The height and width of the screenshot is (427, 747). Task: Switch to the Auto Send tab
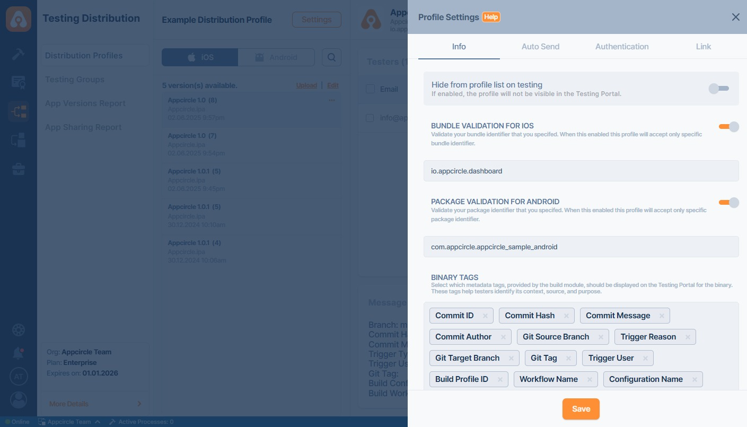point(540,47)
